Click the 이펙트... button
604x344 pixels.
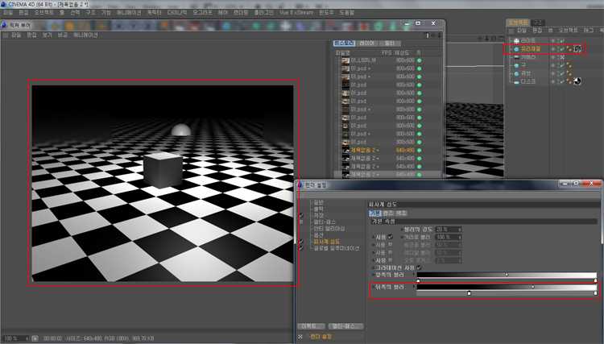[311, 326]
